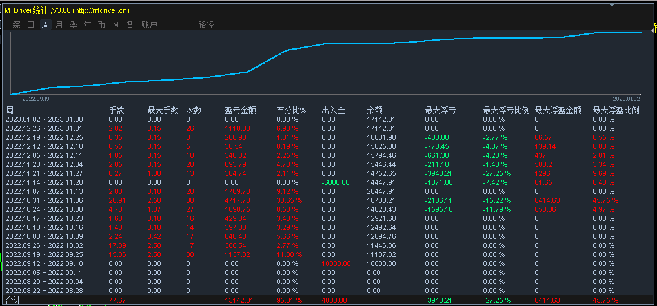Image resolution: width=657 pixels, height=306 pixels.
Task: Click the profit value 1110.83
Action: point(238,128)
